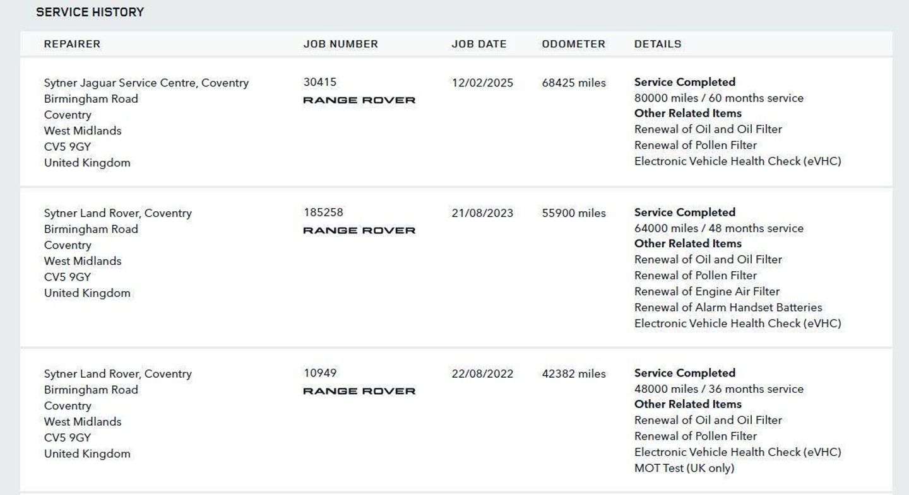Image resolution: width=909 pixels, height=495 pixels.
Task: Click the job date 21/08/2023
Action: point(482,213)
